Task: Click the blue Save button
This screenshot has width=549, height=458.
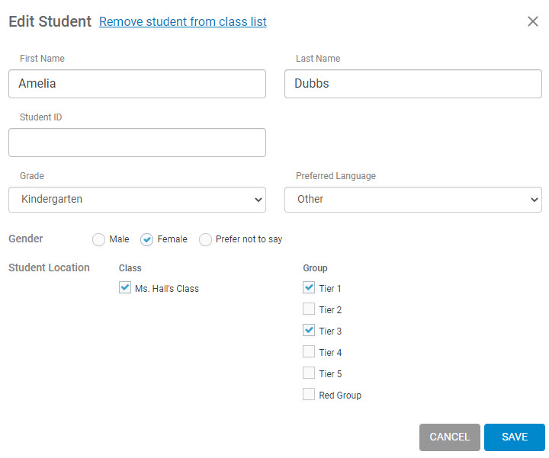Action: 515,437
